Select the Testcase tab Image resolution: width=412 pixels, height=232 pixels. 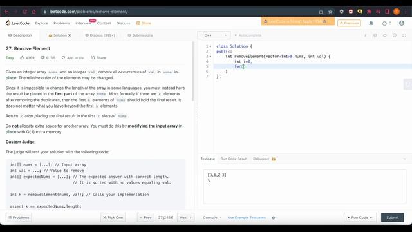(x=207, y=159)
